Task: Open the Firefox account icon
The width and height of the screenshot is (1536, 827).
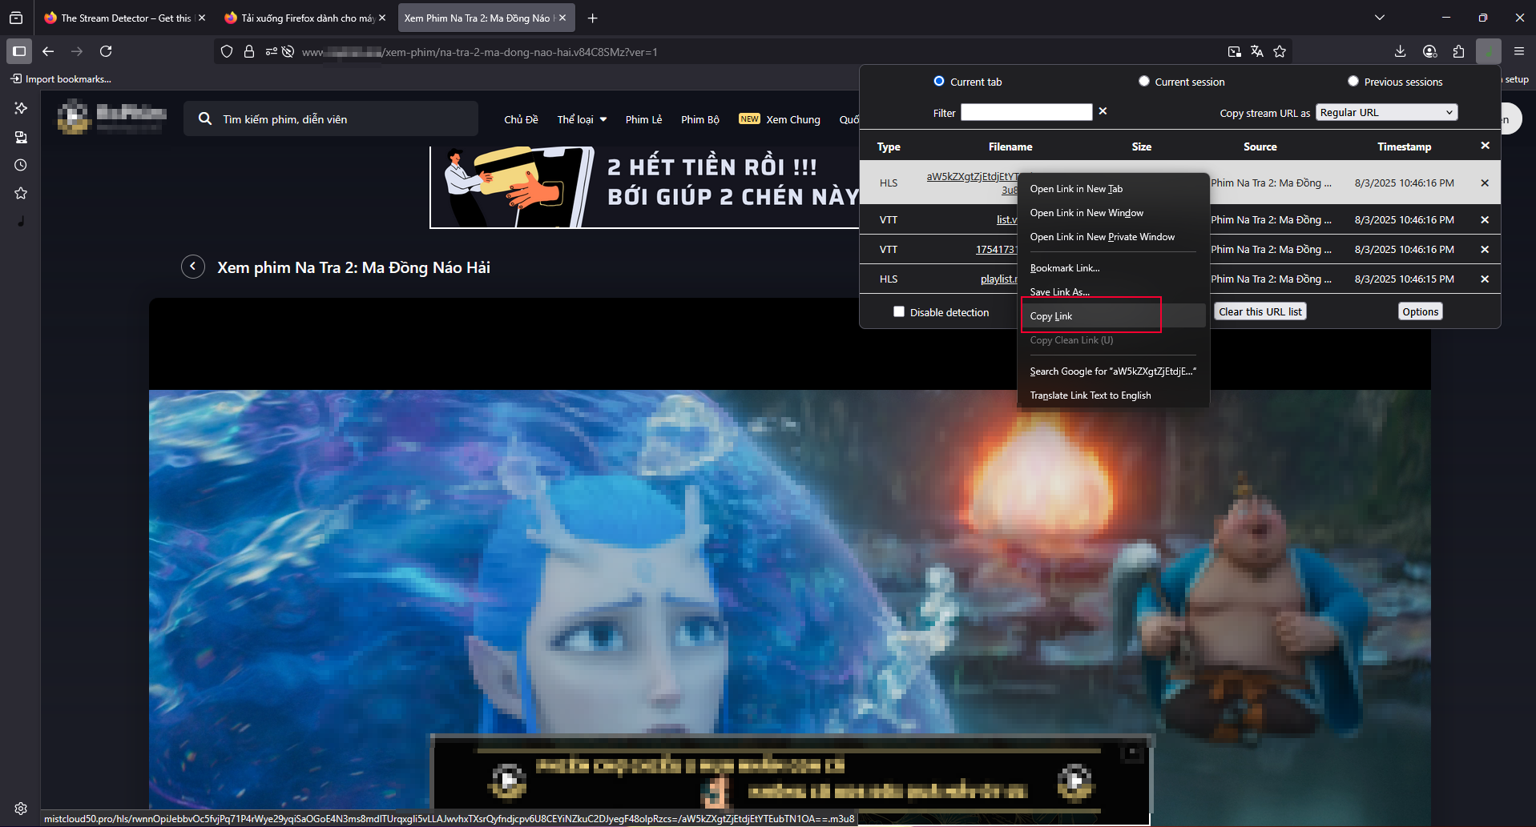Action: click(1429, 51)
